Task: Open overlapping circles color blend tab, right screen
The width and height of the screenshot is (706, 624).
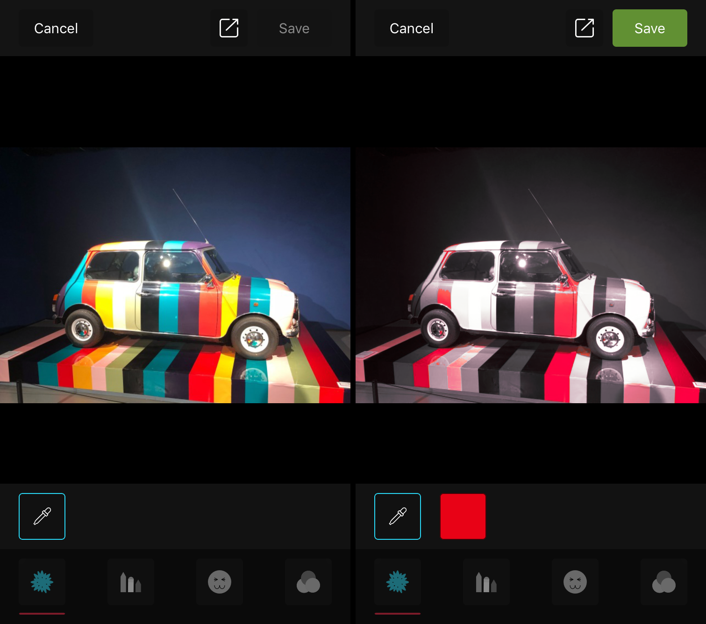Action: click(x=664, y=582)
